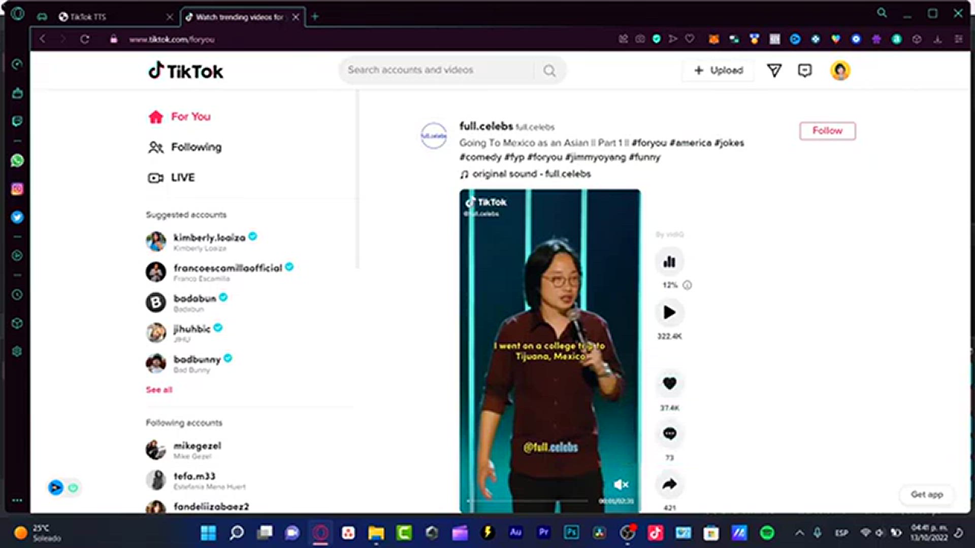975x548 pixels.
Task: Click the www.tiktok.com/foryou address bar
Action: click(172, 39)
